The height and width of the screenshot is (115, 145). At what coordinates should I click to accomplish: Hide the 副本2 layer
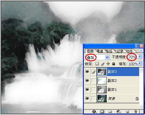point(87,80)
